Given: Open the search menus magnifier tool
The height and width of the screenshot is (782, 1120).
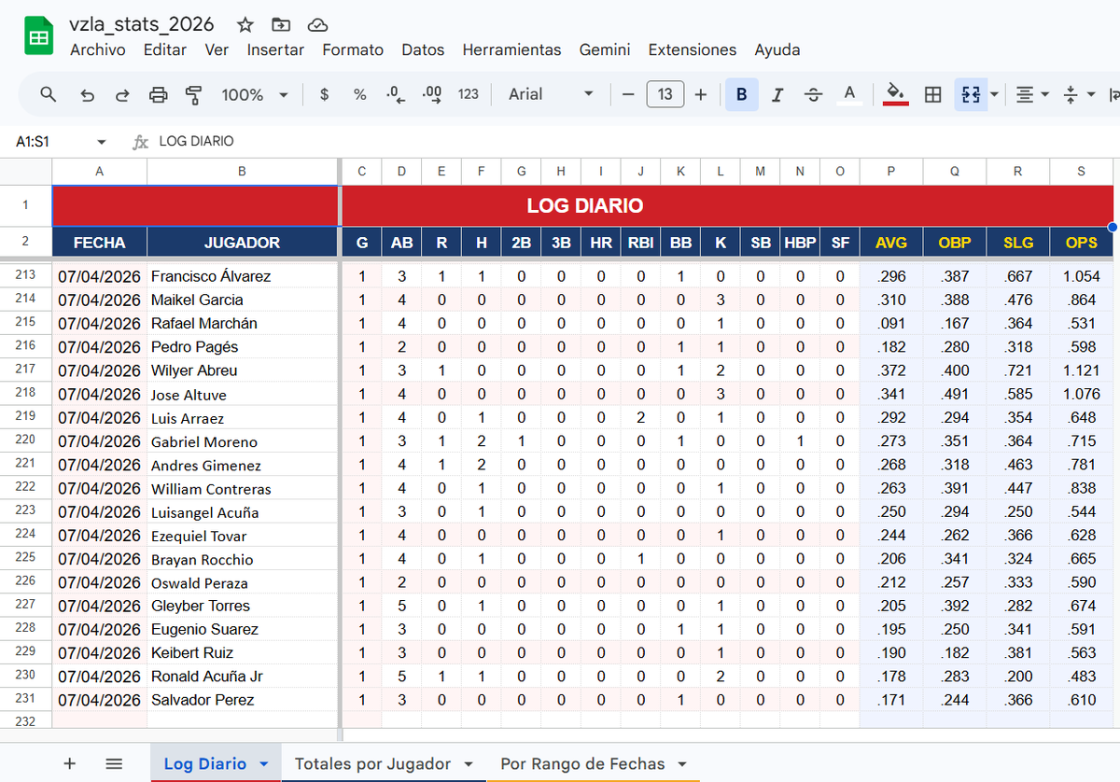Looking at the screenshot, I should [49, 94].
